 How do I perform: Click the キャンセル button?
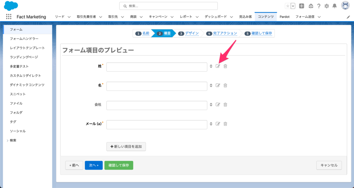coord(329,165)
